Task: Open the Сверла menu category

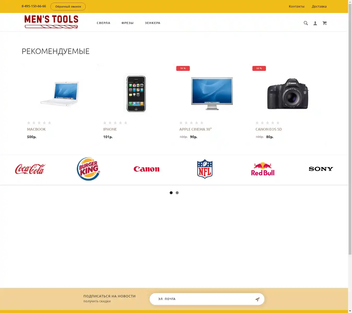Action: click(x=104, y=23)
